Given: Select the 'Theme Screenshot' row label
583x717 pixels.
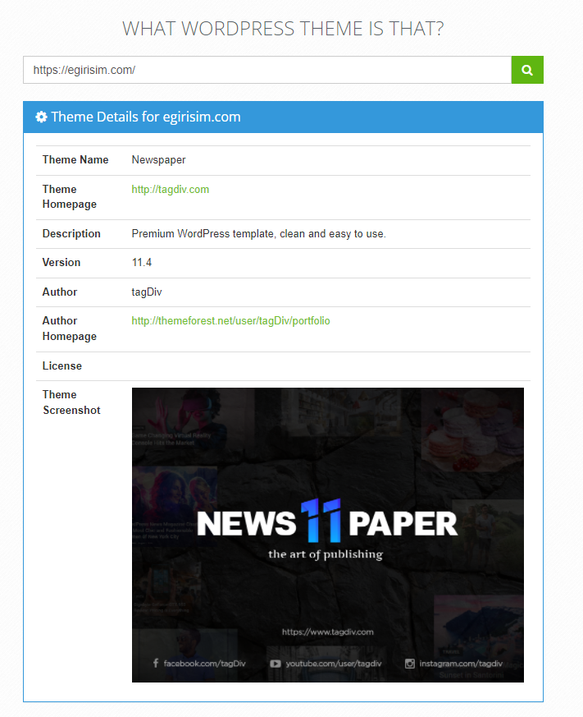Looking at the screenshot, I should [71, 402].
